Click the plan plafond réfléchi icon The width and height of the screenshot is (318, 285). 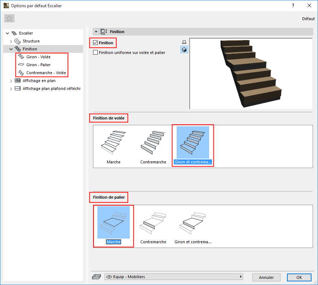[18, 89]
